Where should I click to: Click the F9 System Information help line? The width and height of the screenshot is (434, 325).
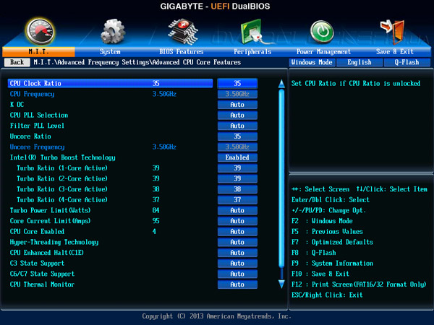coord(332,264)
